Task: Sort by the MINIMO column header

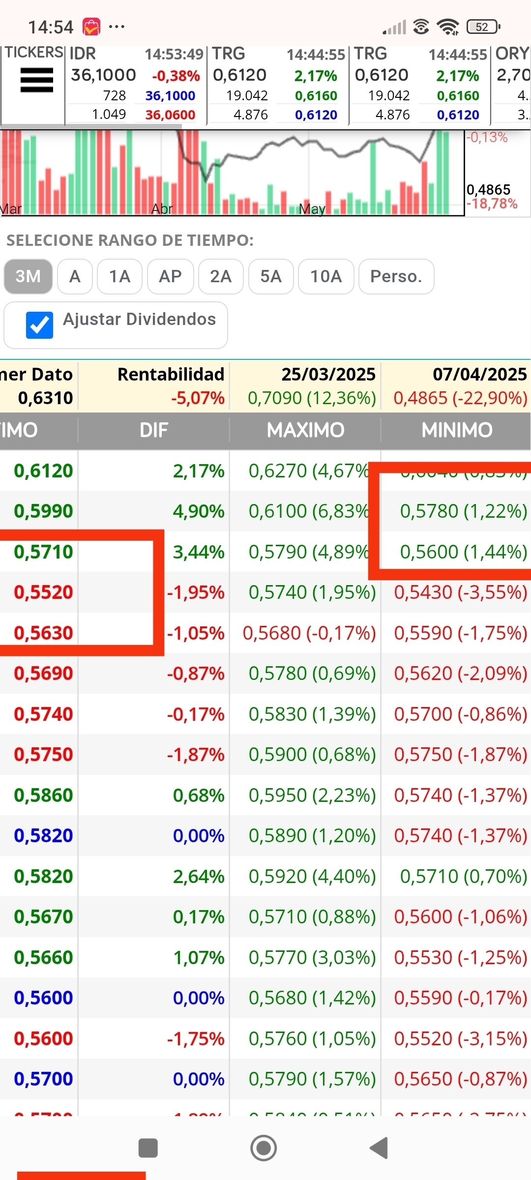Action: tap(457, 430)
